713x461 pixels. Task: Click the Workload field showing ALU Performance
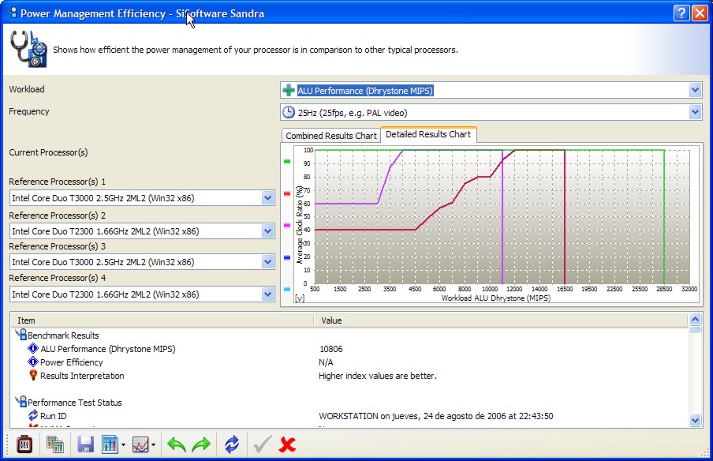click(x=491, y=90)
